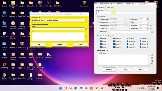Launch Google Chrome from desktop
This screenshot has height=91, width=162.
coord(4,77)
